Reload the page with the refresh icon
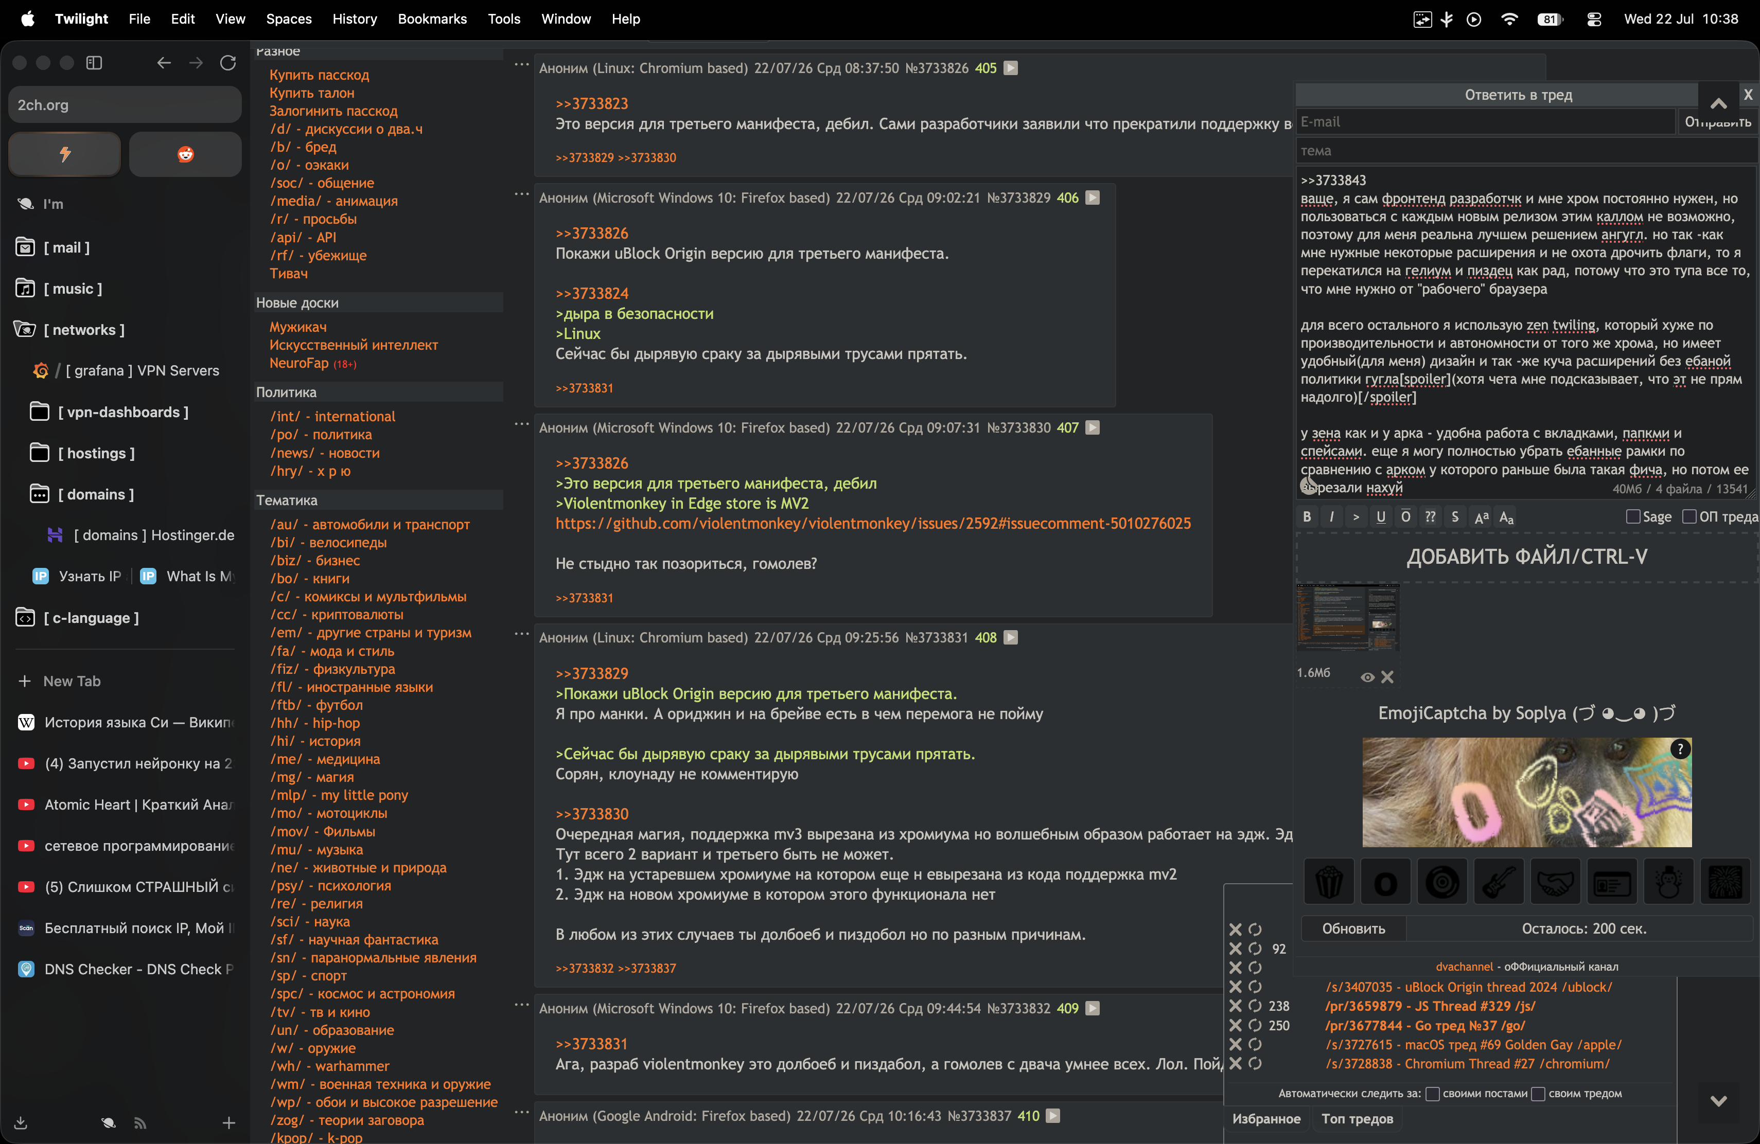Screen dimensions: 1760x1144 point(228,63)
